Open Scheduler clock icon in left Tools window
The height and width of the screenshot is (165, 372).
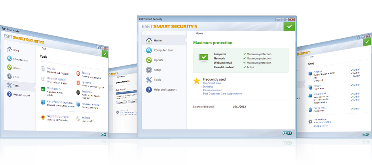point(78,73)
